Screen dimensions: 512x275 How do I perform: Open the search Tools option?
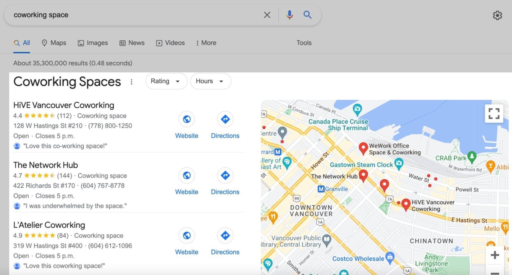(304, 43)
